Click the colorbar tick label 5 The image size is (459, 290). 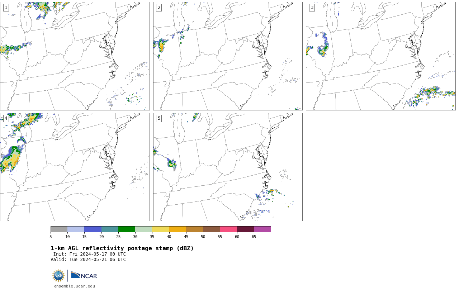click(x=51, y=237)
